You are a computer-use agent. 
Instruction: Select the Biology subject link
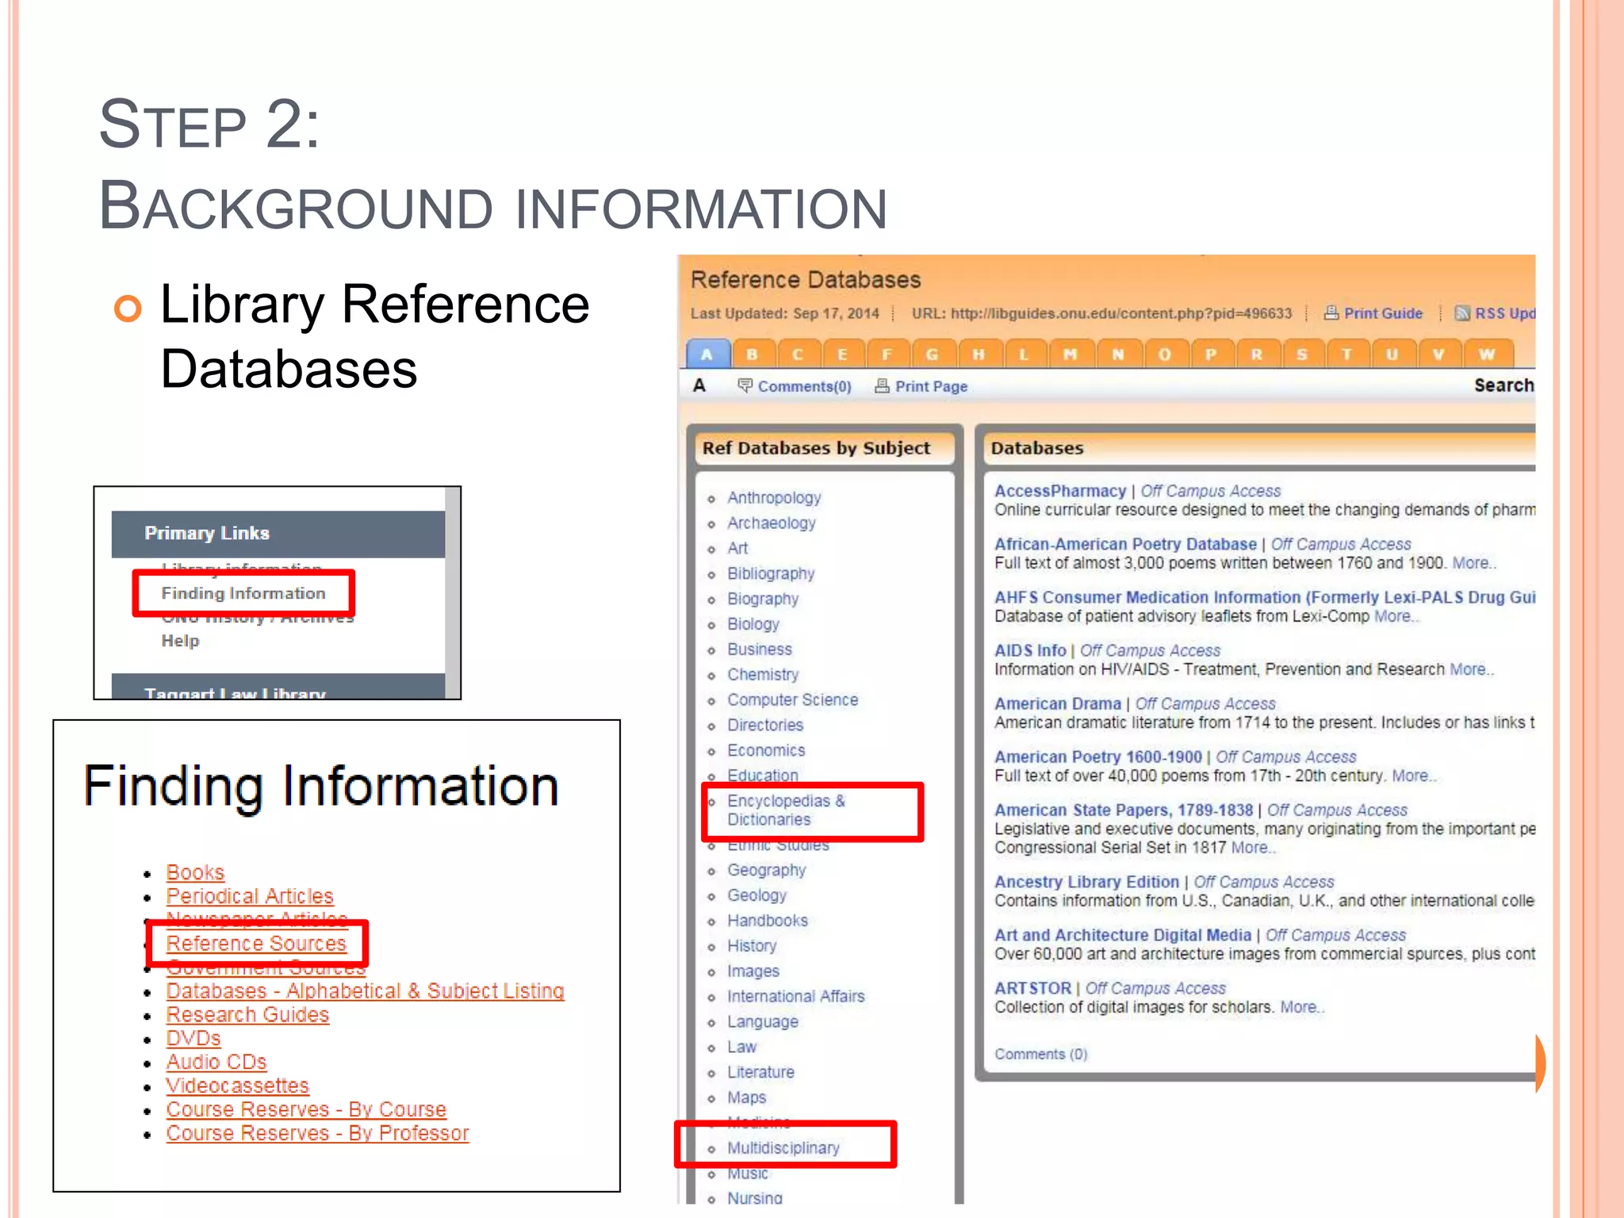(x=753, y=624)
